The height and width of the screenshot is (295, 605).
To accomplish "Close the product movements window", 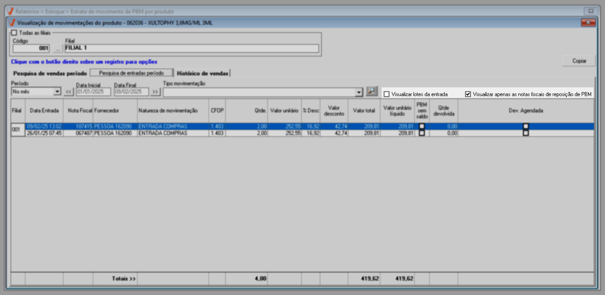I will click(588, 23).
